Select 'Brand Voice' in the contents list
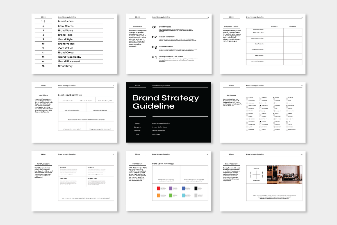This screenshot has width=337, height=225. pyautogui.click(x=66, y=30)
